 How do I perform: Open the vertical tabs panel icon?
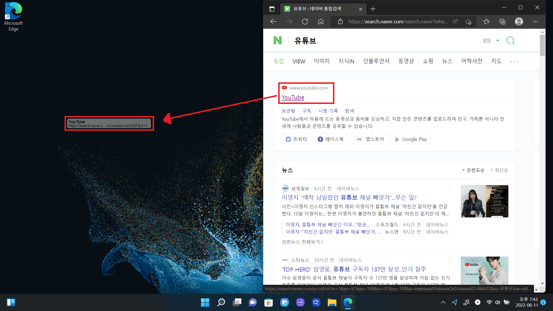tap(272, 9)
